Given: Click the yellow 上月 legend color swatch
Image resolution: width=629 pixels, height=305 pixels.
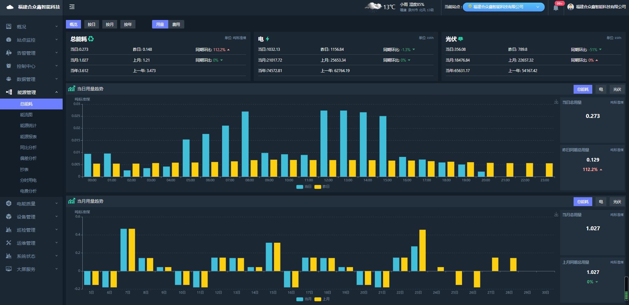Looking at the screenshot, I should 317,299.
